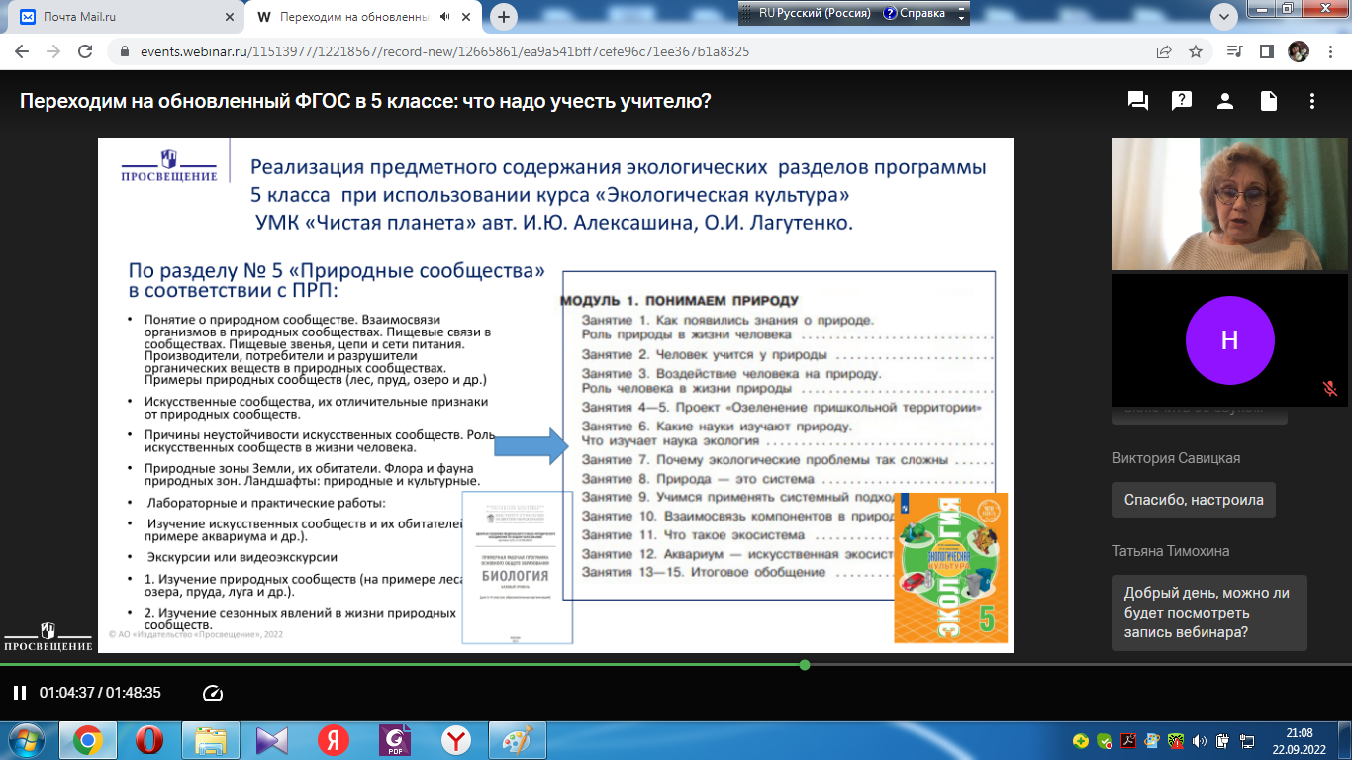1352x760 pixels.
Task: Click the muted microphone icon under participant N
Action: pyautogui.click(x=1330, y=389)
